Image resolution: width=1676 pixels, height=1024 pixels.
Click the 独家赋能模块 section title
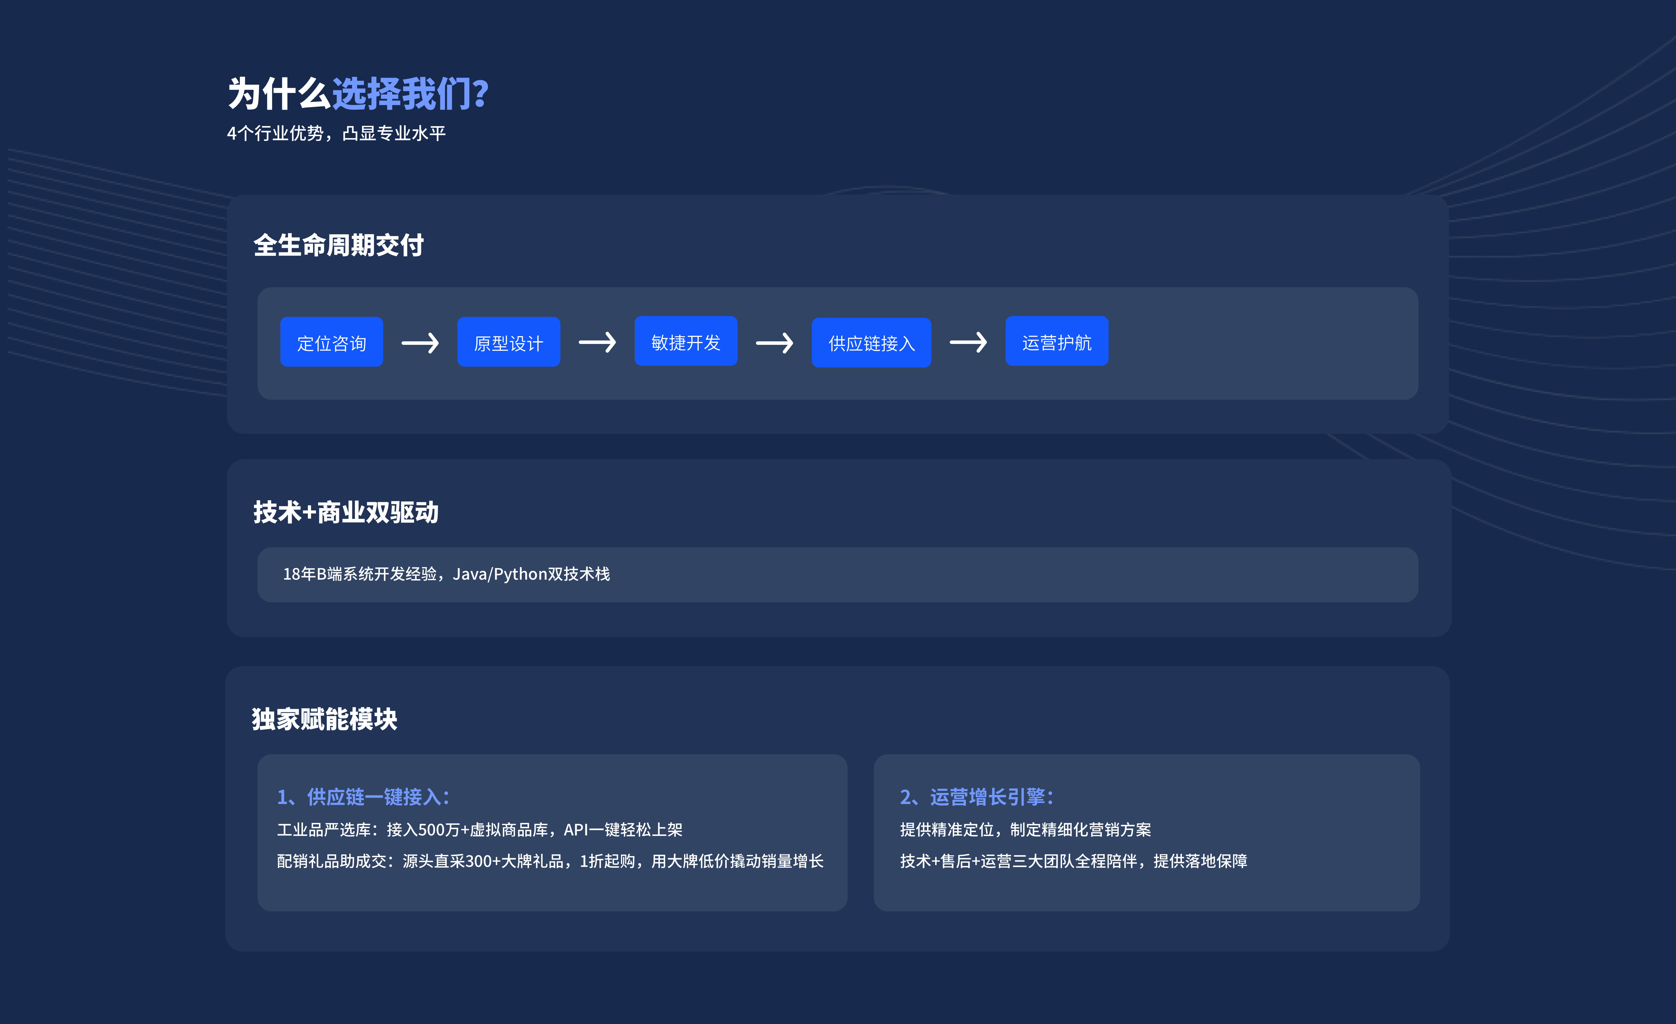pos(324,719)
